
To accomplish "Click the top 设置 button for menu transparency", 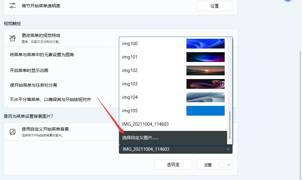I will pyautogui.click(x=214, y=6).
